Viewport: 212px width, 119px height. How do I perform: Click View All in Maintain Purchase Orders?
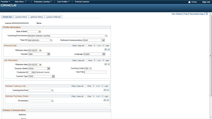pos(80,96)
